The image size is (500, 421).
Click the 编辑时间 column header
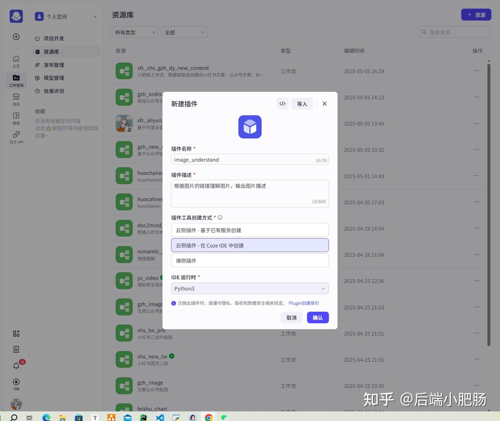tap(354, 51)
